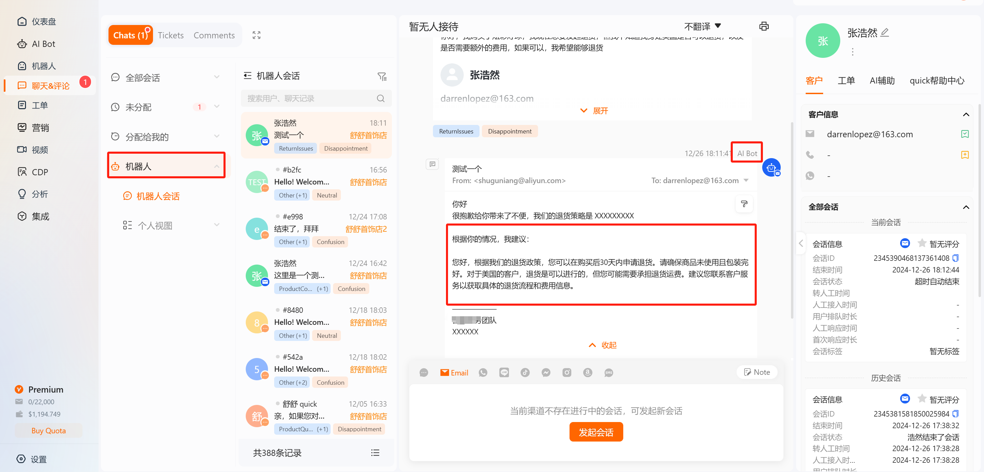Select the live chat channel icon
This screenshot has width=984, height=472.
click(x=424, y=372)
